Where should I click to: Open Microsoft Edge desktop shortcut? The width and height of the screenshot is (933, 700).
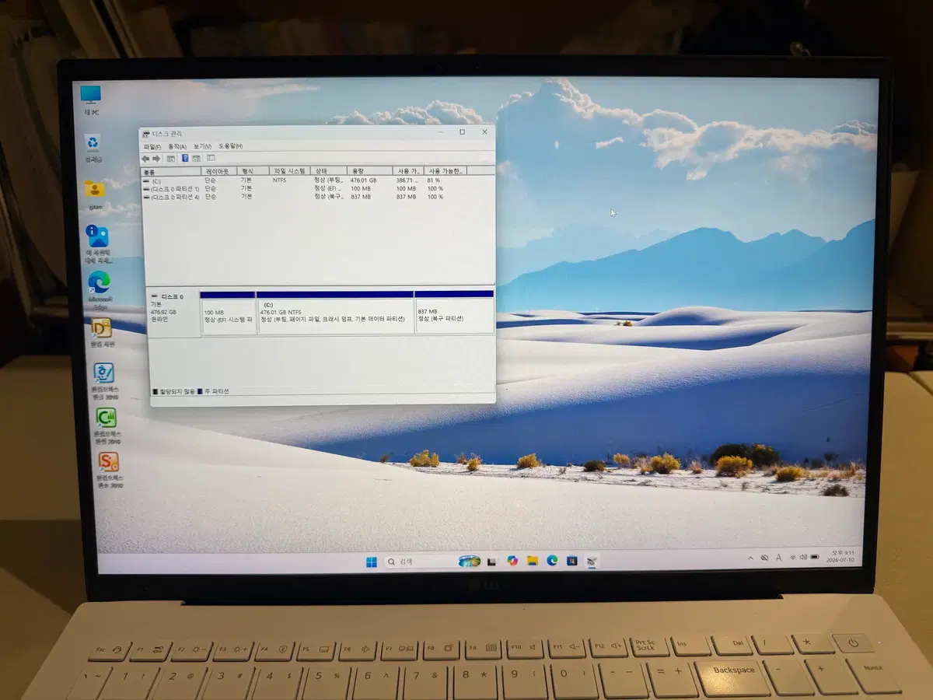(x=100, y=289)
